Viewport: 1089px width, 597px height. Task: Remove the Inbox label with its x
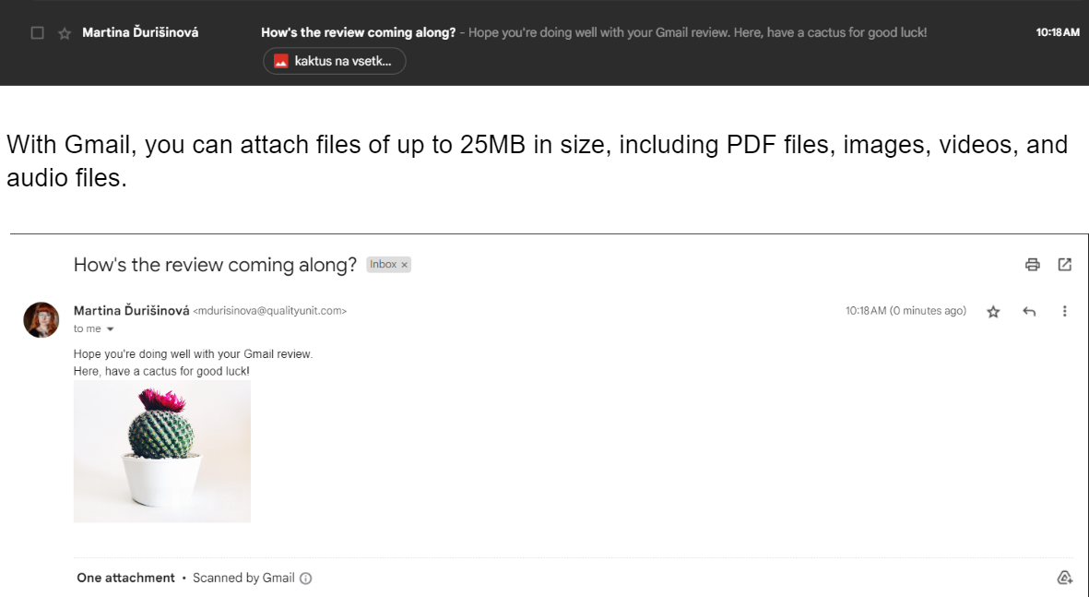(x=404, y=265)
